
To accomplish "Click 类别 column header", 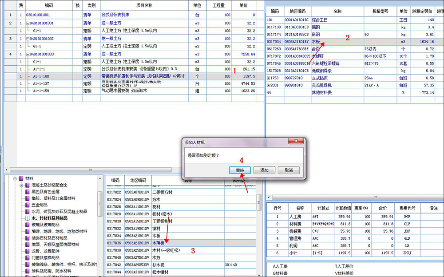I will [91, 5].
